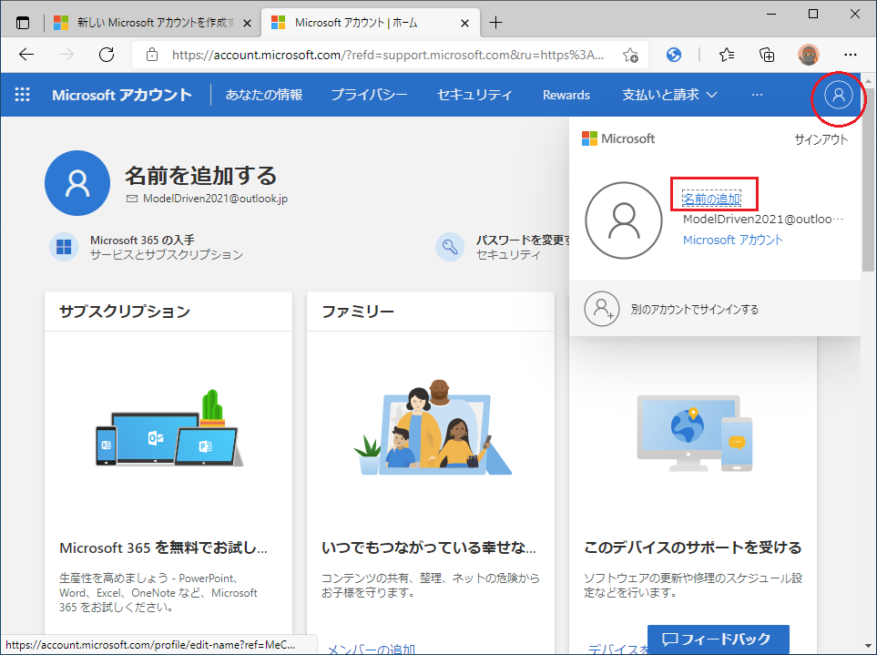Viewport: 877px width, 655px height.
Task: Open the パスワードを変更 security link
Action: point(523,240)
